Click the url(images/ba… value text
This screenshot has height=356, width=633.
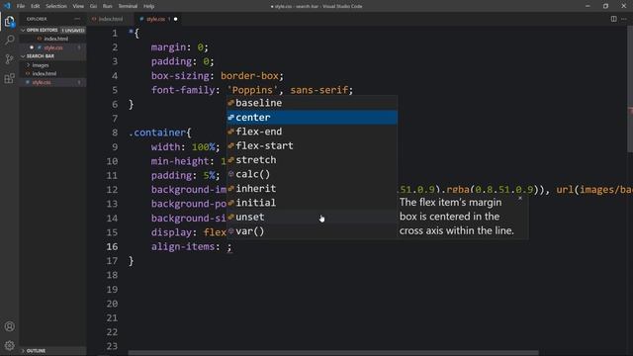(x=594, y=190)
